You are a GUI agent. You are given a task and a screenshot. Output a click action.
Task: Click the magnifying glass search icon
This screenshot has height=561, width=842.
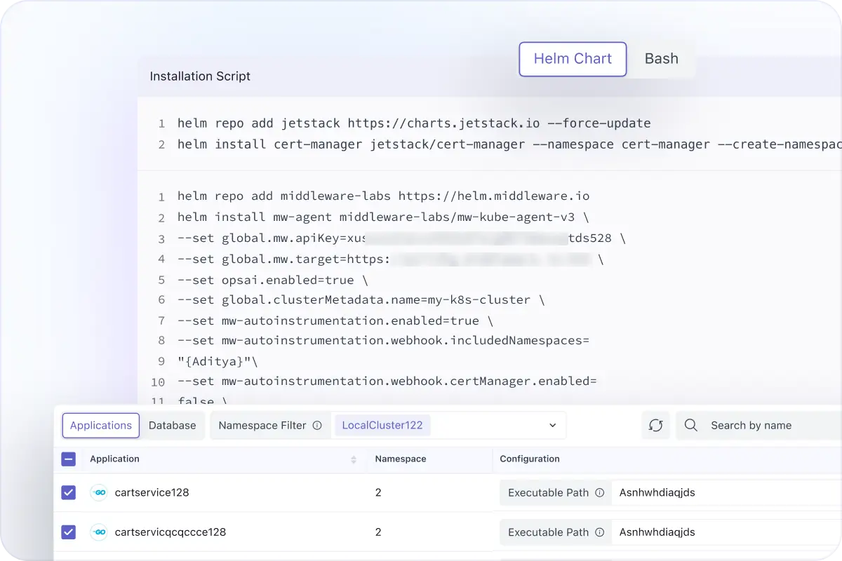(690, 425)
